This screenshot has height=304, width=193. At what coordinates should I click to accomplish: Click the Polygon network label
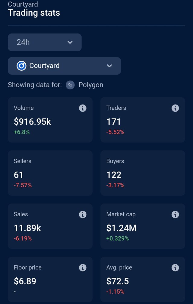[91, 85]
